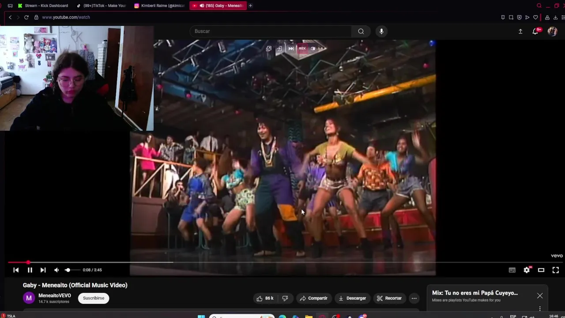
Task: Click the browser pinboard pin icon
Action: (x=503, y=17)
